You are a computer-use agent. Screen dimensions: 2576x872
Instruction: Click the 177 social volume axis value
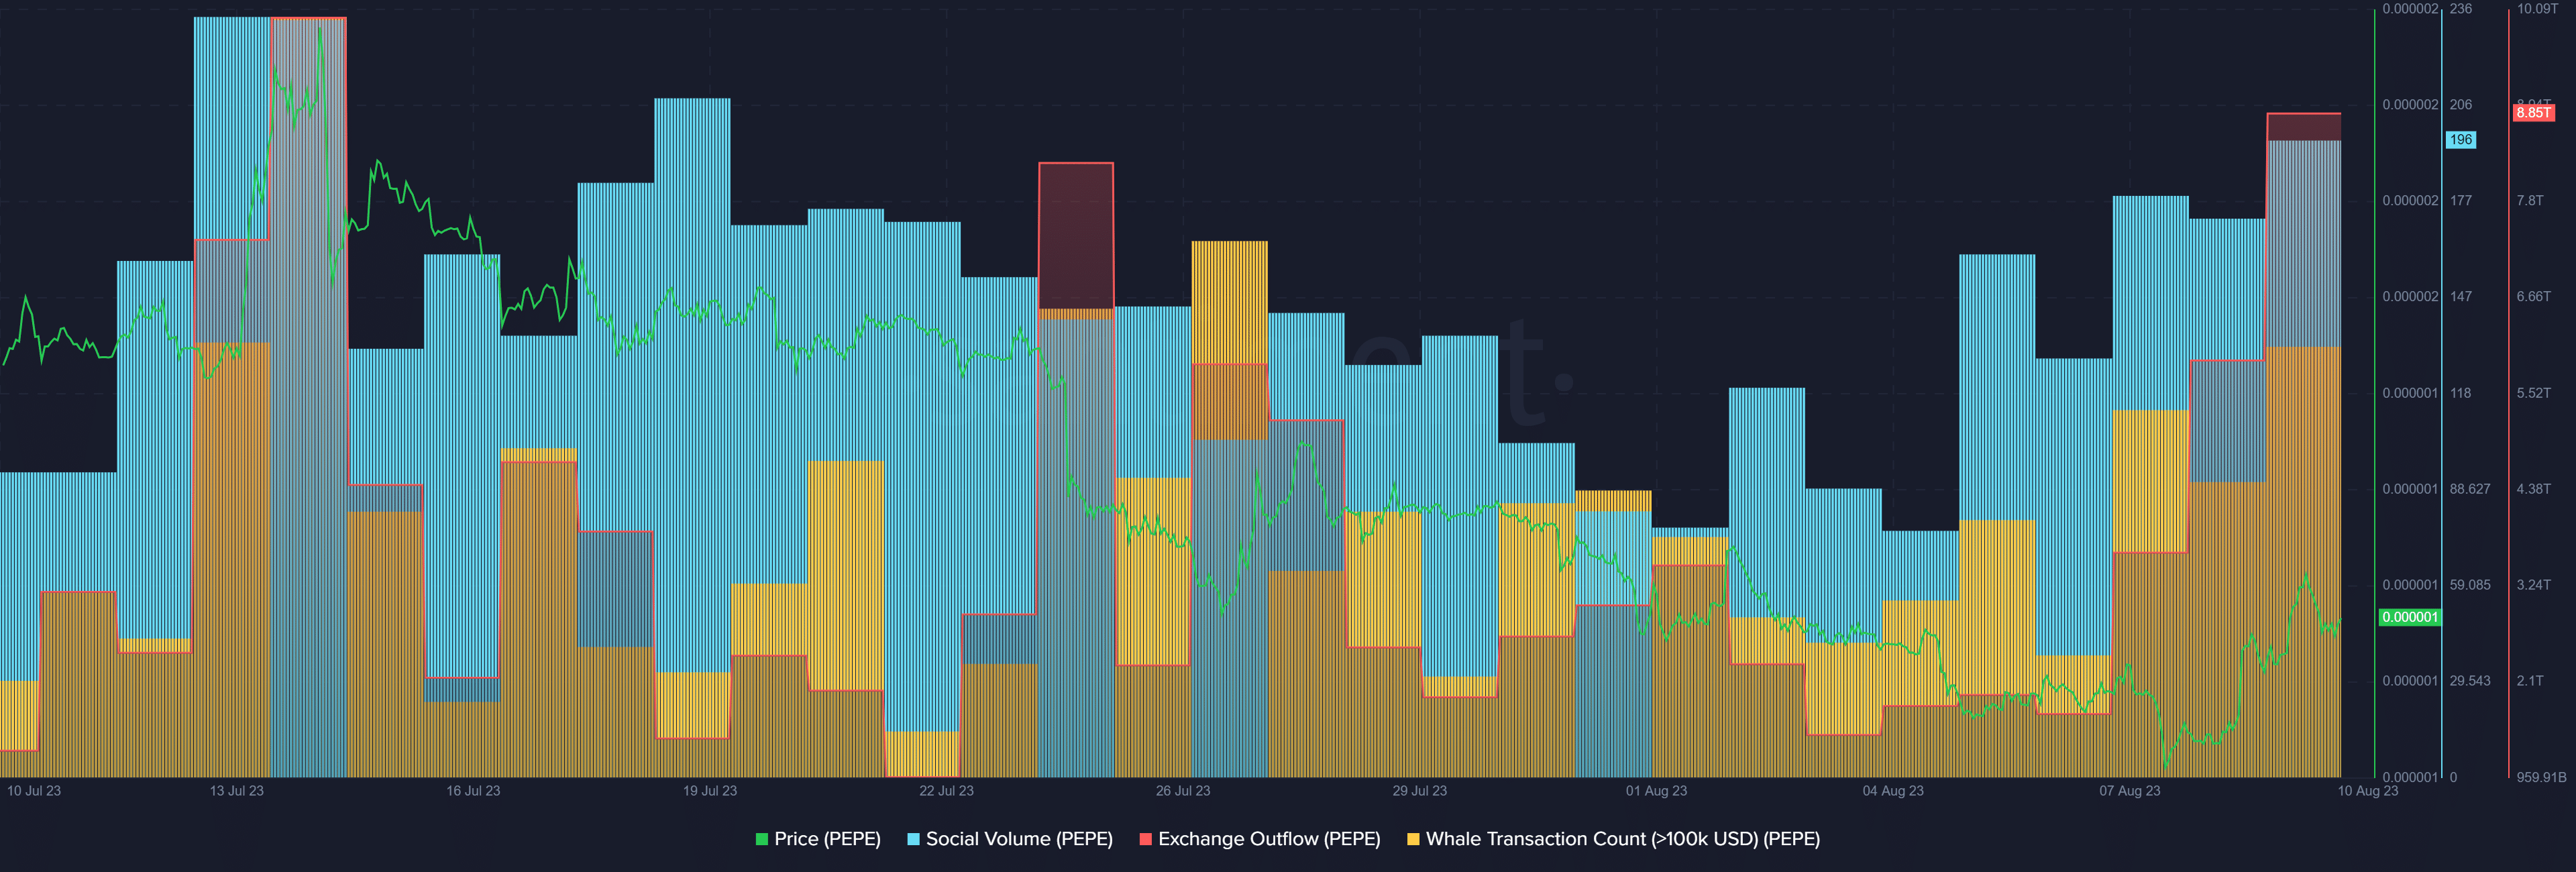(x=2460, y=201)
